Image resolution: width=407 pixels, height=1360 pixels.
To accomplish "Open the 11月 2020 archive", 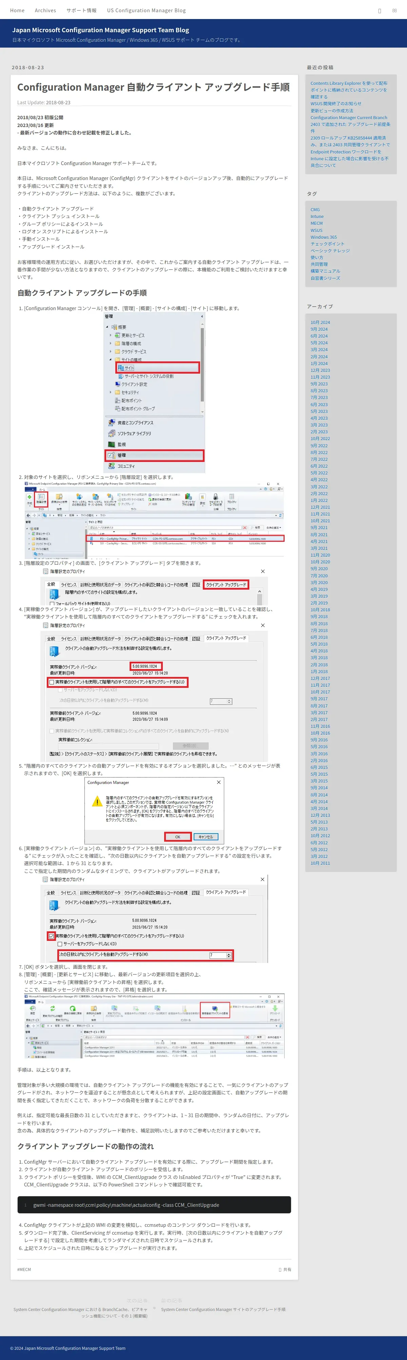I will (x=320, y=555).
